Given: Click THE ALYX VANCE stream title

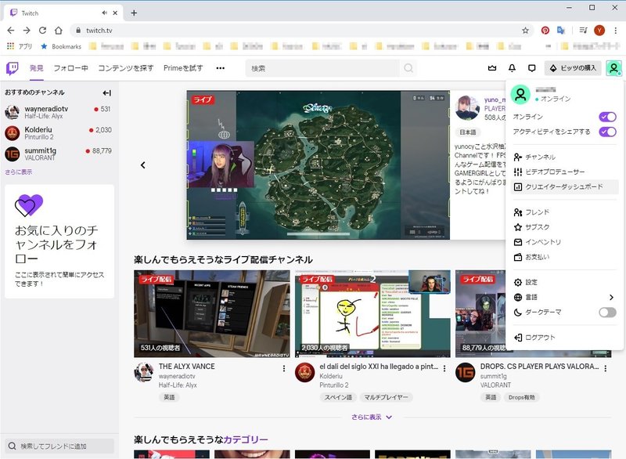Looking at the screenshot, I should tap(186, 367).
